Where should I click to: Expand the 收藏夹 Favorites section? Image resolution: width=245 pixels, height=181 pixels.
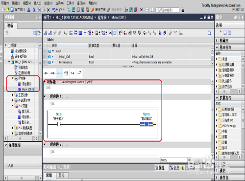217,41
